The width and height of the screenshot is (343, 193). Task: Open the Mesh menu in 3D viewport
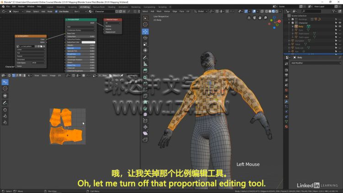tap(159, 11)
